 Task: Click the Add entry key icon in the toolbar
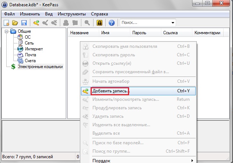[x=36, y=23]
